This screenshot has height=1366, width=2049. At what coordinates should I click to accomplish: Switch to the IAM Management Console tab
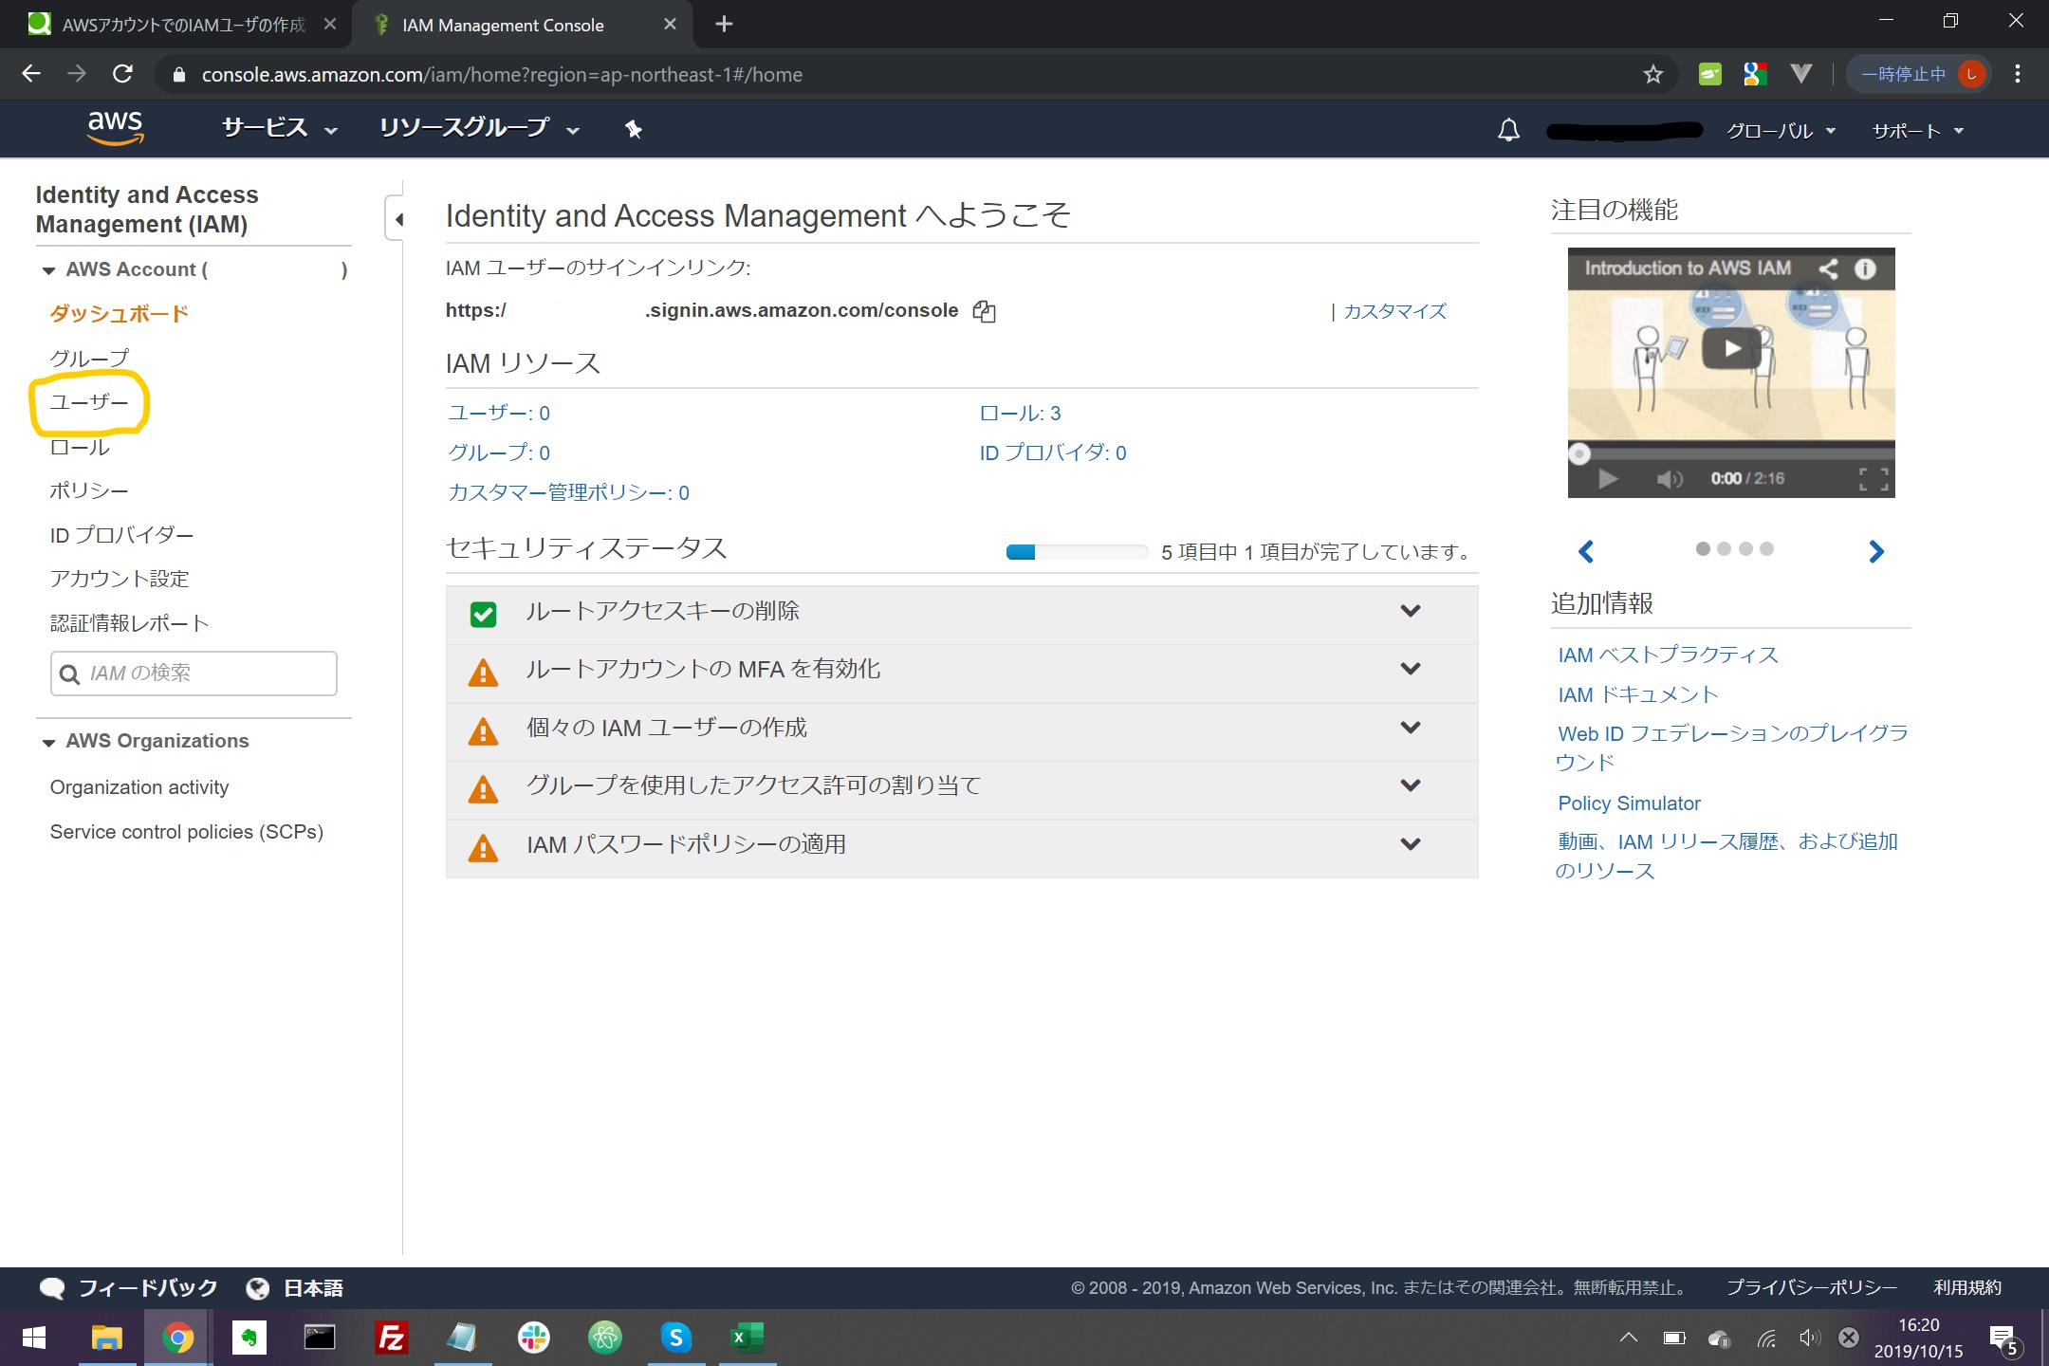tap(503, 25)
